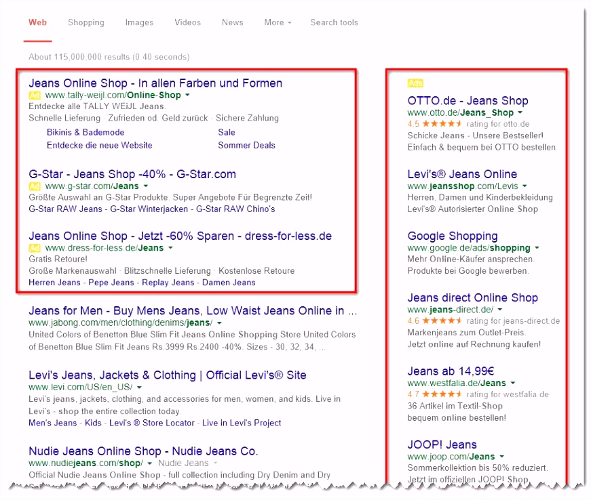Open the gray Nudie Jeans dropdown arrow
Image resolution: width=591 pixels, height=500 pixels.
point(215,463)
